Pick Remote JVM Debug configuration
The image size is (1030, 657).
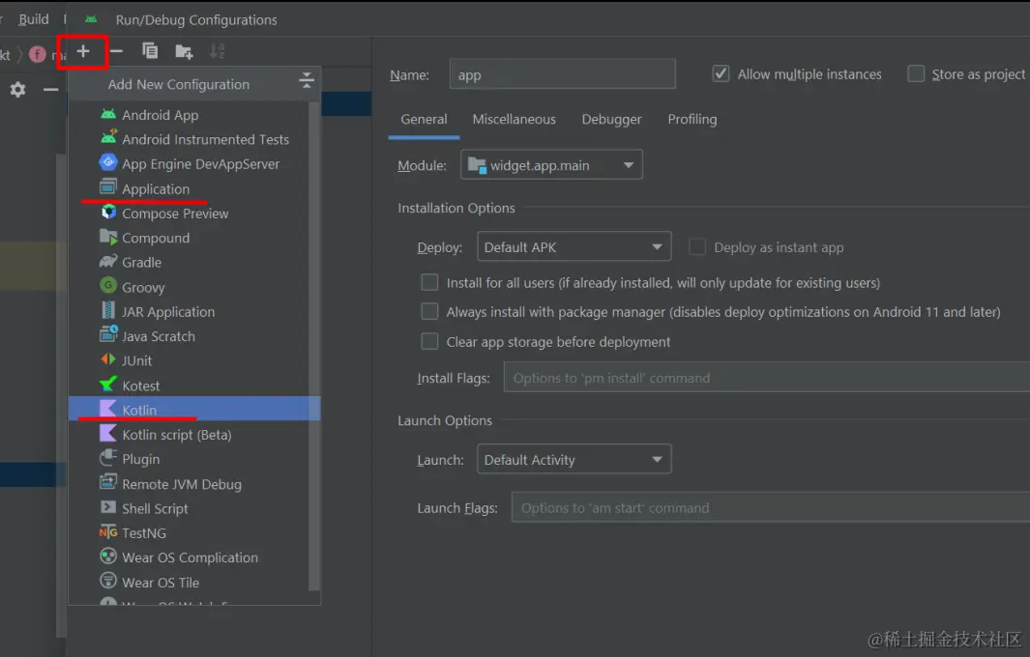pos(190,483)
